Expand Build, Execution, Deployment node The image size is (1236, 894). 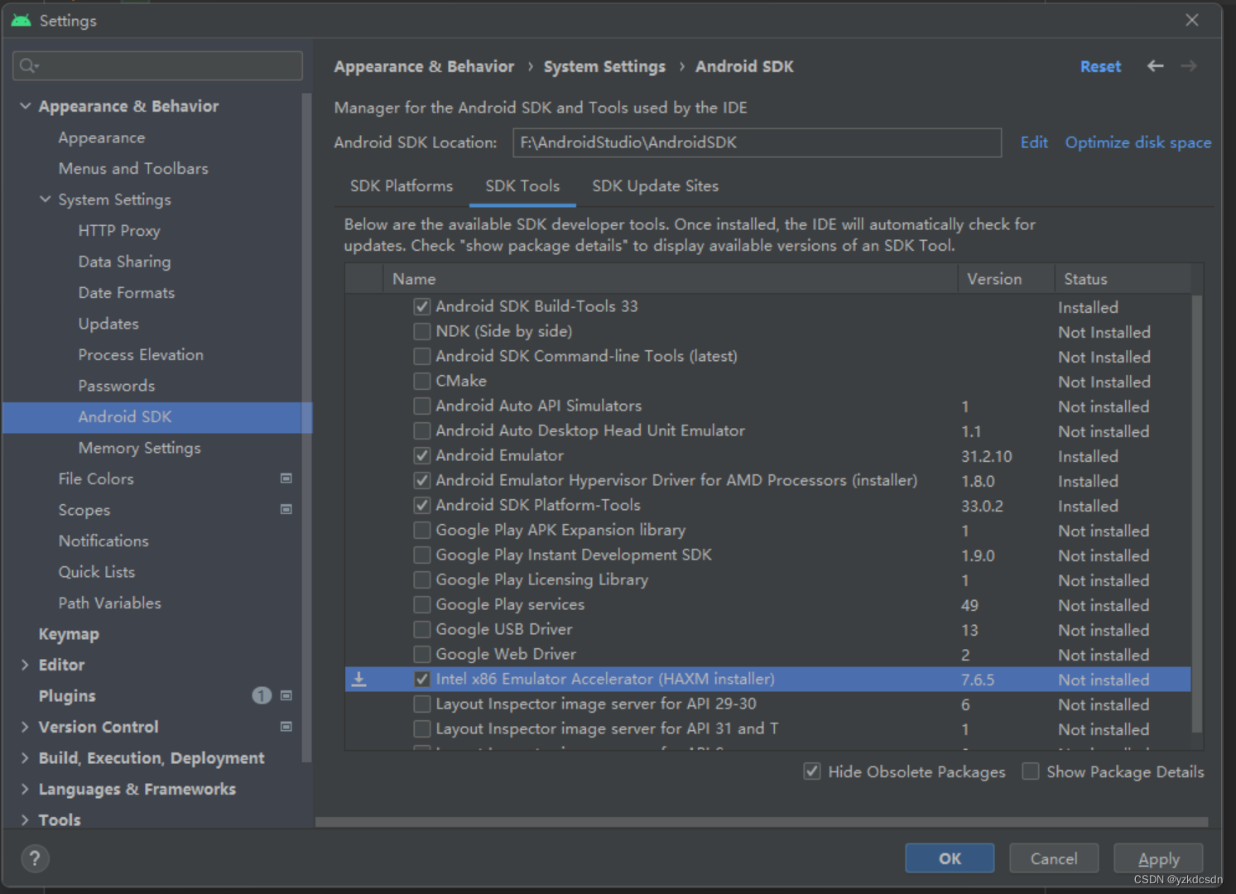(x=25, y=758)
